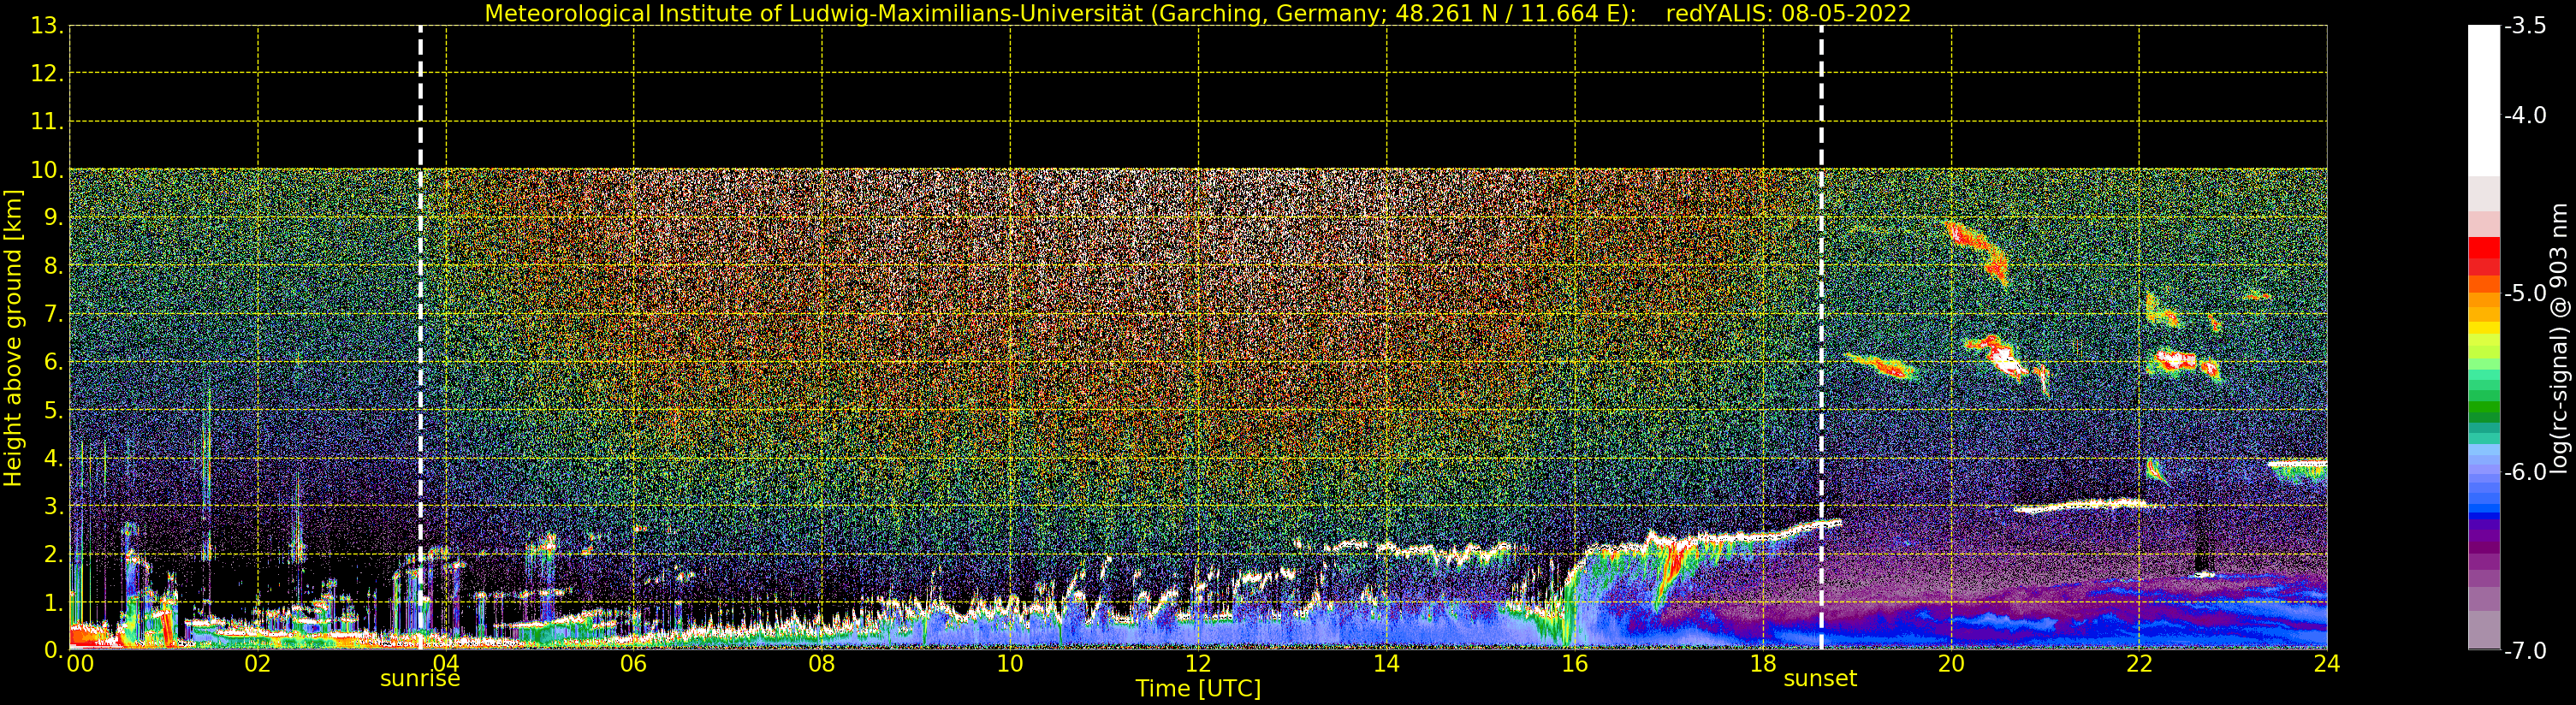
Task: Click the '02' time axis tick label
Action: (x=257, y=664)
